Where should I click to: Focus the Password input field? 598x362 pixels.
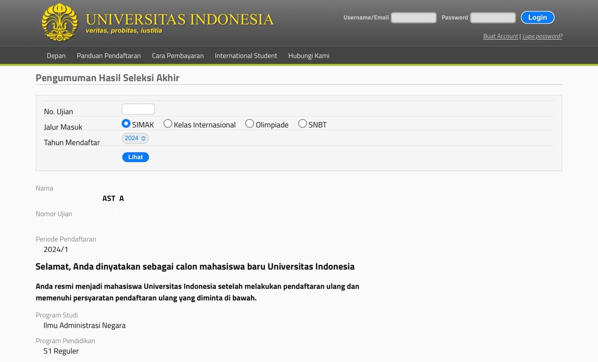tap(493, 18)
